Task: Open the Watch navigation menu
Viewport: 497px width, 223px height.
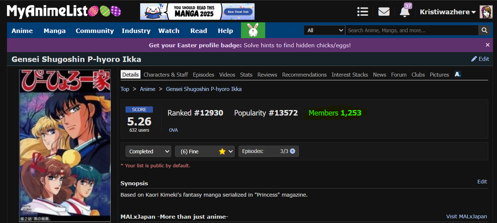Action: [169, 31]
